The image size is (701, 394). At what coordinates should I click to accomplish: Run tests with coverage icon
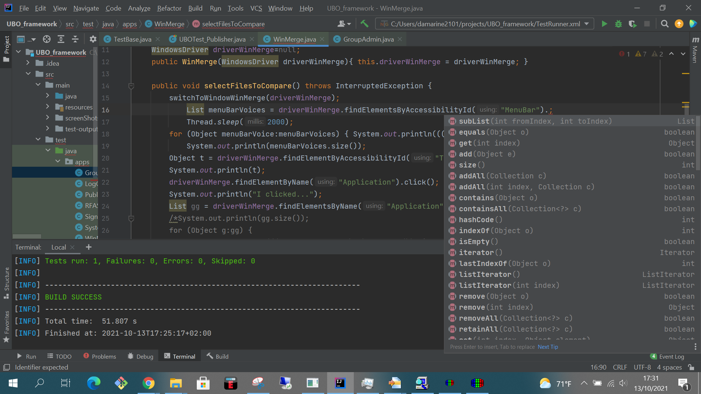click(x=633, y=24)
